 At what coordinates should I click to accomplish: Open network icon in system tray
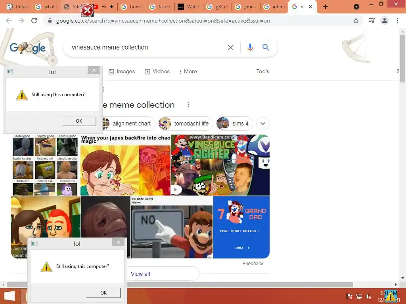click(x=359, y=296)
